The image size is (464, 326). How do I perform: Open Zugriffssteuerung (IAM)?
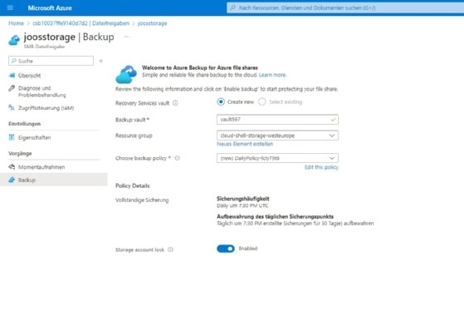(46, 108)
